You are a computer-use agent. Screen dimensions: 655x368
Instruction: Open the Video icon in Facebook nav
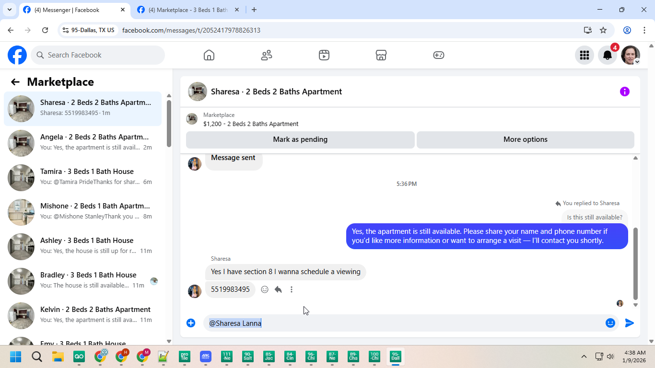324,55
